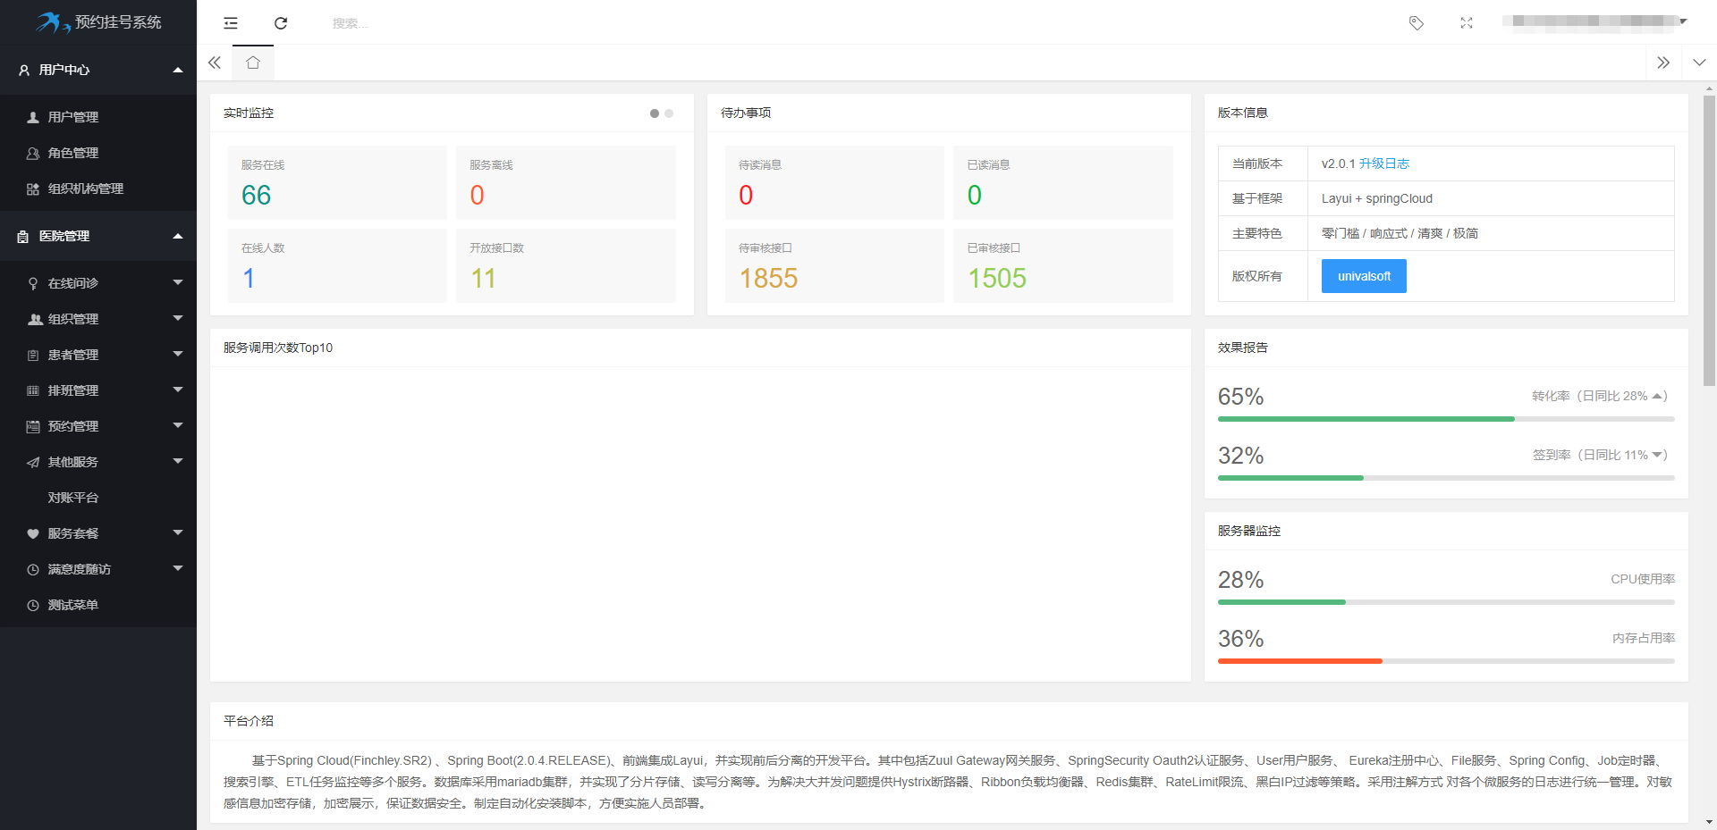Click the 28% CPU使用率 progress bar

(1446, 602)
